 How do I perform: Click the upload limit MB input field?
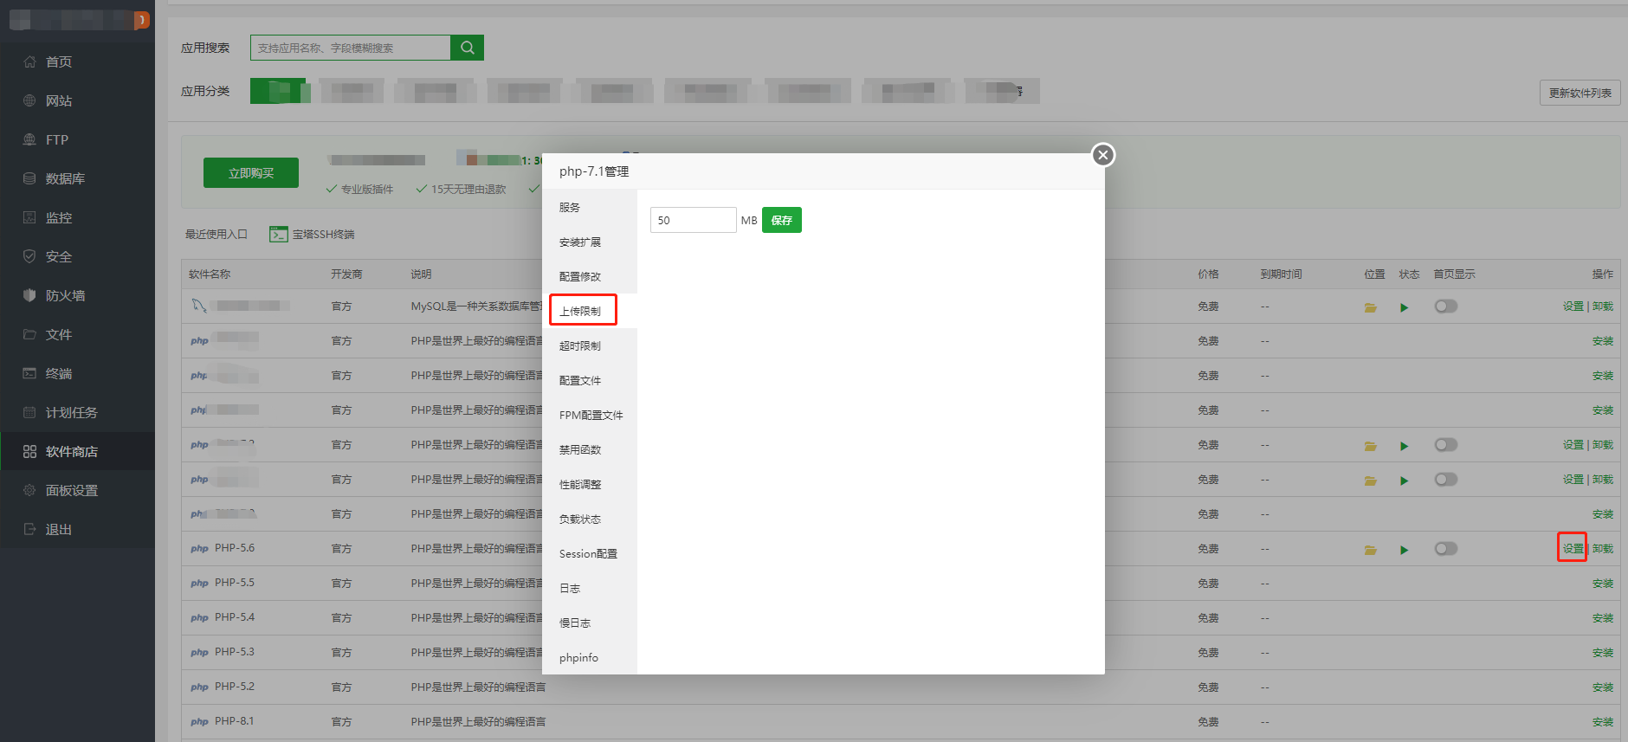693,220
